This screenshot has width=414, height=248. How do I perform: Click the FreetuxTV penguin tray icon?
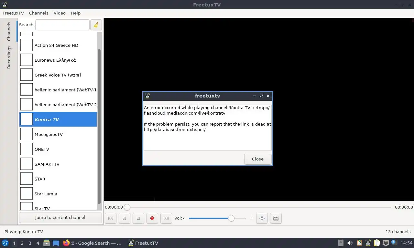tap(368, 243)
